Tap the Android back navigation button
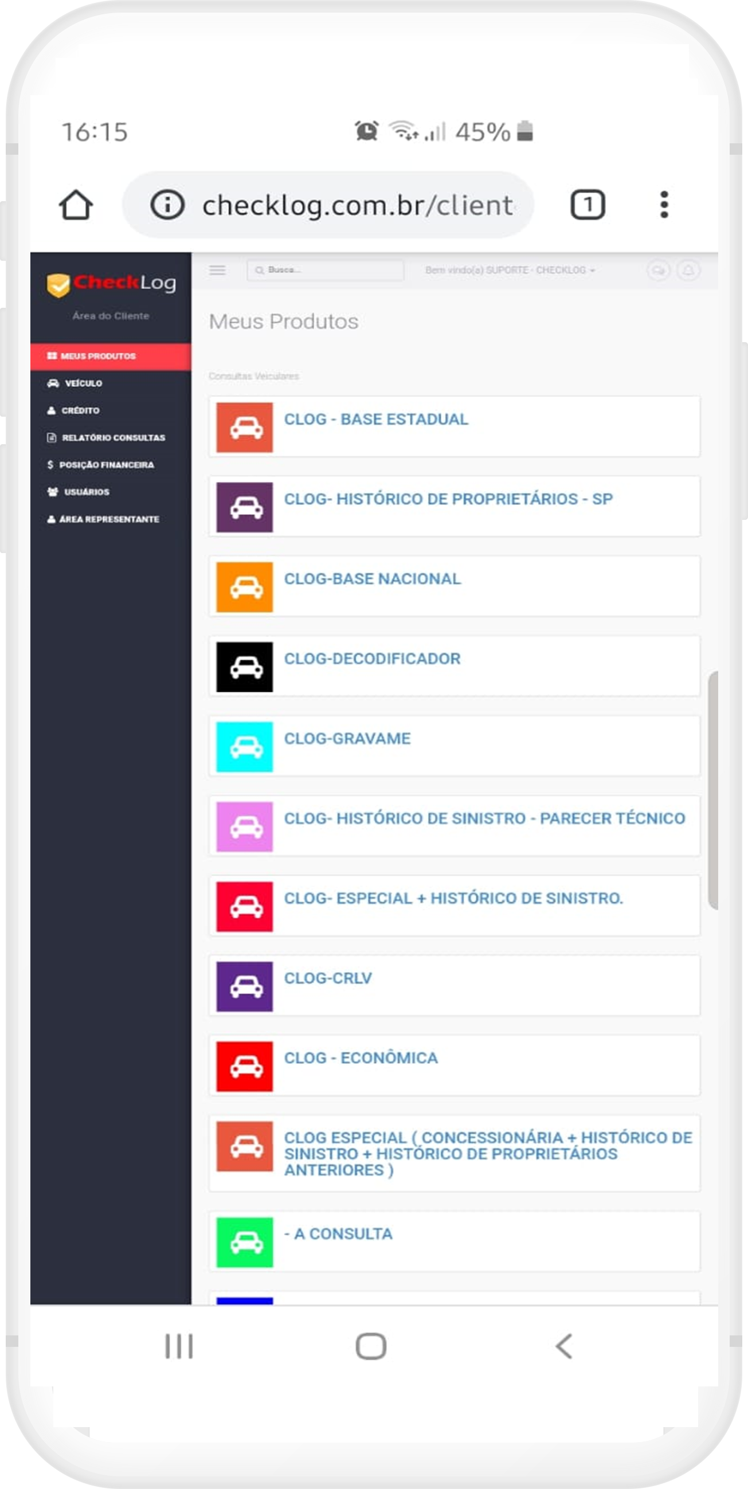This screenshot has width=748, height=1489. (x=564, y=1346)
